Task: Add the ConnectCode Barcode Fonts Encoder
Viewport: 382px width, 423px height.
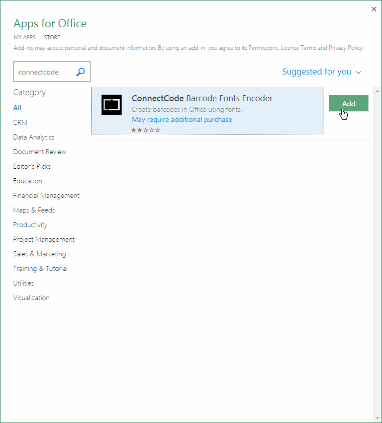Action: (x=349, y=103)
